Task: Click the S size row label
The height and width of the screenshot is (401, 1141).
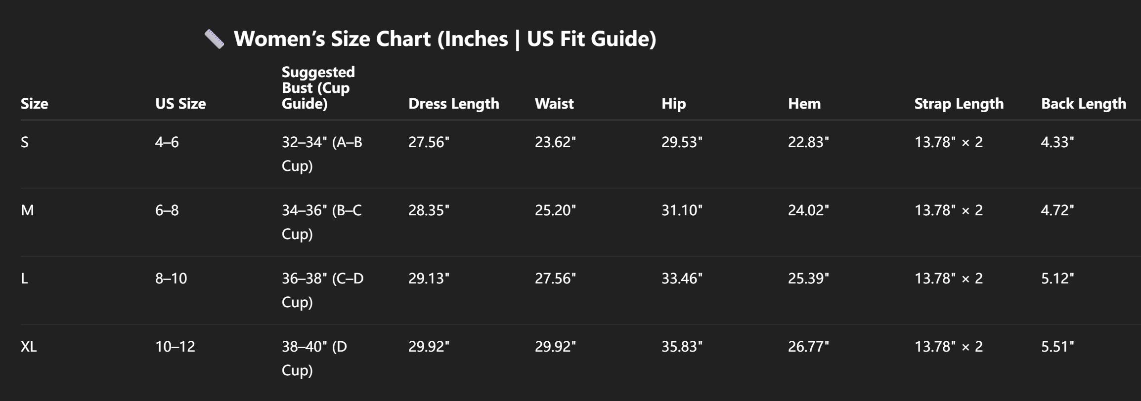Action: coord(25,142)
